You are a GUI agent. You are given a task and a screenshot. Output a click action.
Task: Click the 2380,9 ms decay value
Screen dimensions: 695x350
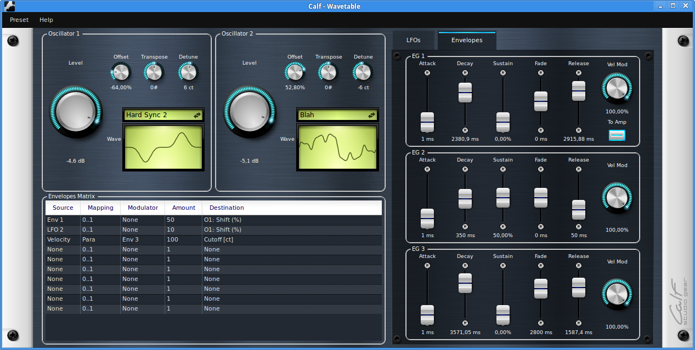point(465,139)
